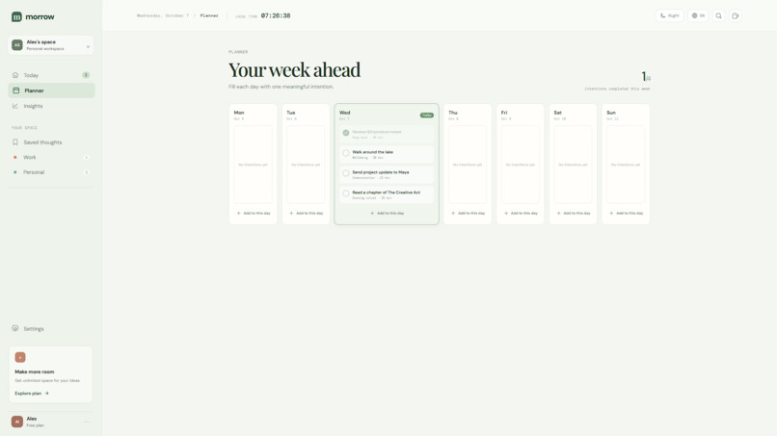Go to Today in sidebar
Image resolution: width=777 pixels, height=436 pixels.
point(51,75)
